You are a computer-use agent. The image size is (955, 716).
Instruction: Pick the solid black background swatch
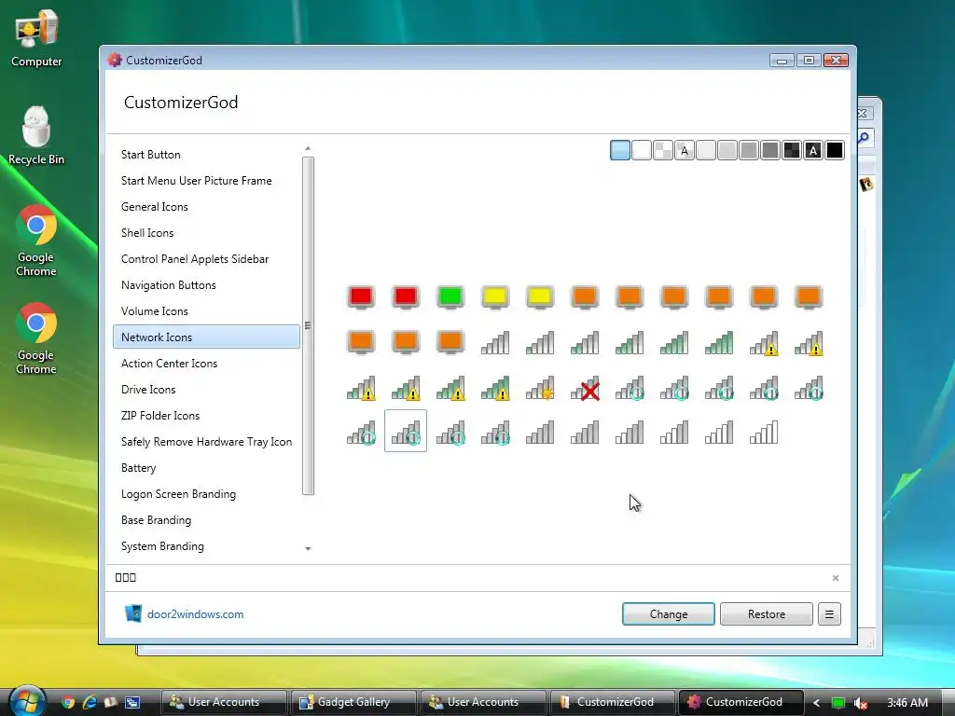835,150
